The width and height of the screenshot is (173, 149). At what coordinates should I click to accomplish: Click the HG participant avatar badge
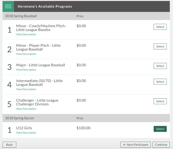point(8,6)
